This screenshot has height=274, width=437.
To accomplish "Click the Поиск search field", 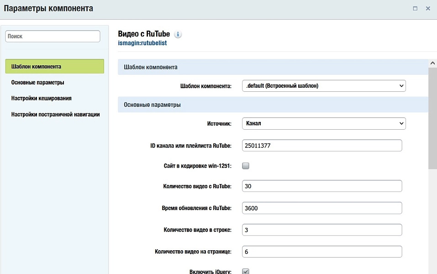I will (53, 36).
